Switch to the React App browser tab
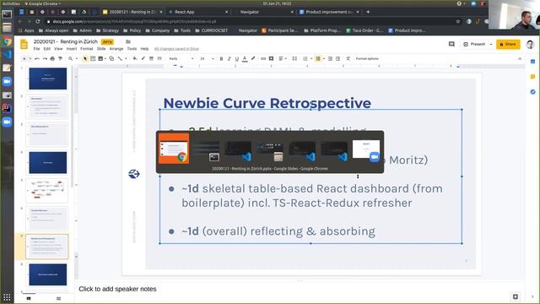Viewport: 540px width, 304px height. (197, 12)
